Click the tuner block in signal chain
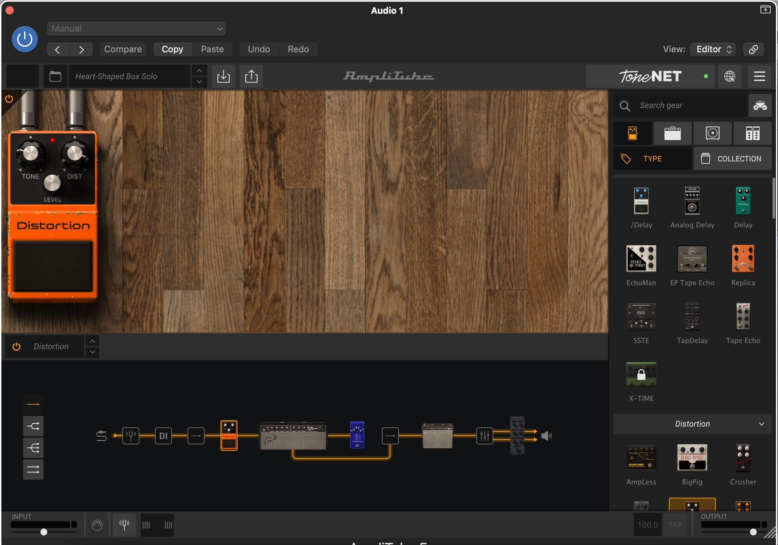This screenshot has height=545, width=778. pyautogui.click(x=130, y=436)
